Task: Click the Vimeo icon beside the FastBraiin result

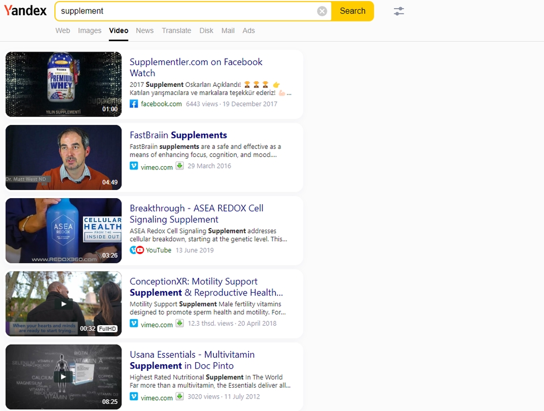Action: pos(134,167)
